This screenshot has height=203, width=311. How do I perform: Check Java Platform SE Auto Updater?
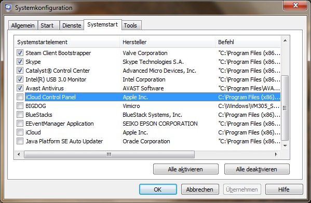point(20,141)
